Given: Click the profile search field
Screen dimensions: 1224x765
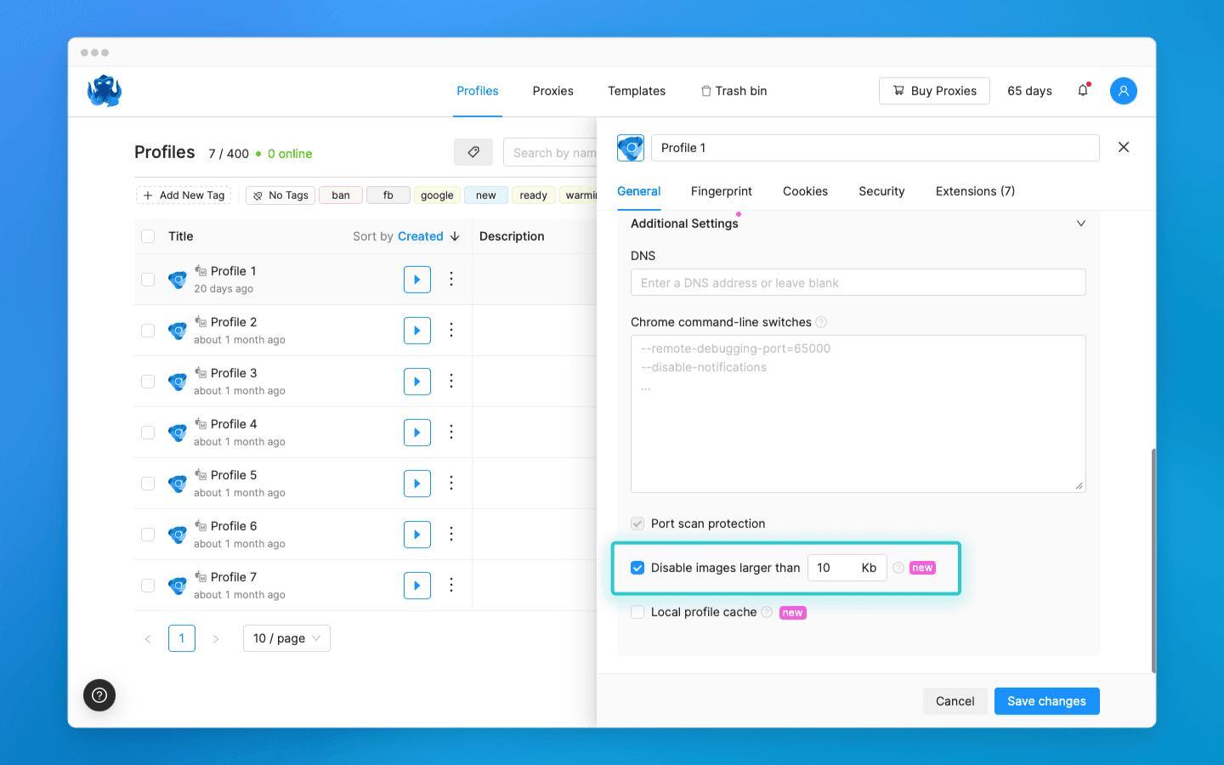Looking at the screenshot, I should [550, 153].
